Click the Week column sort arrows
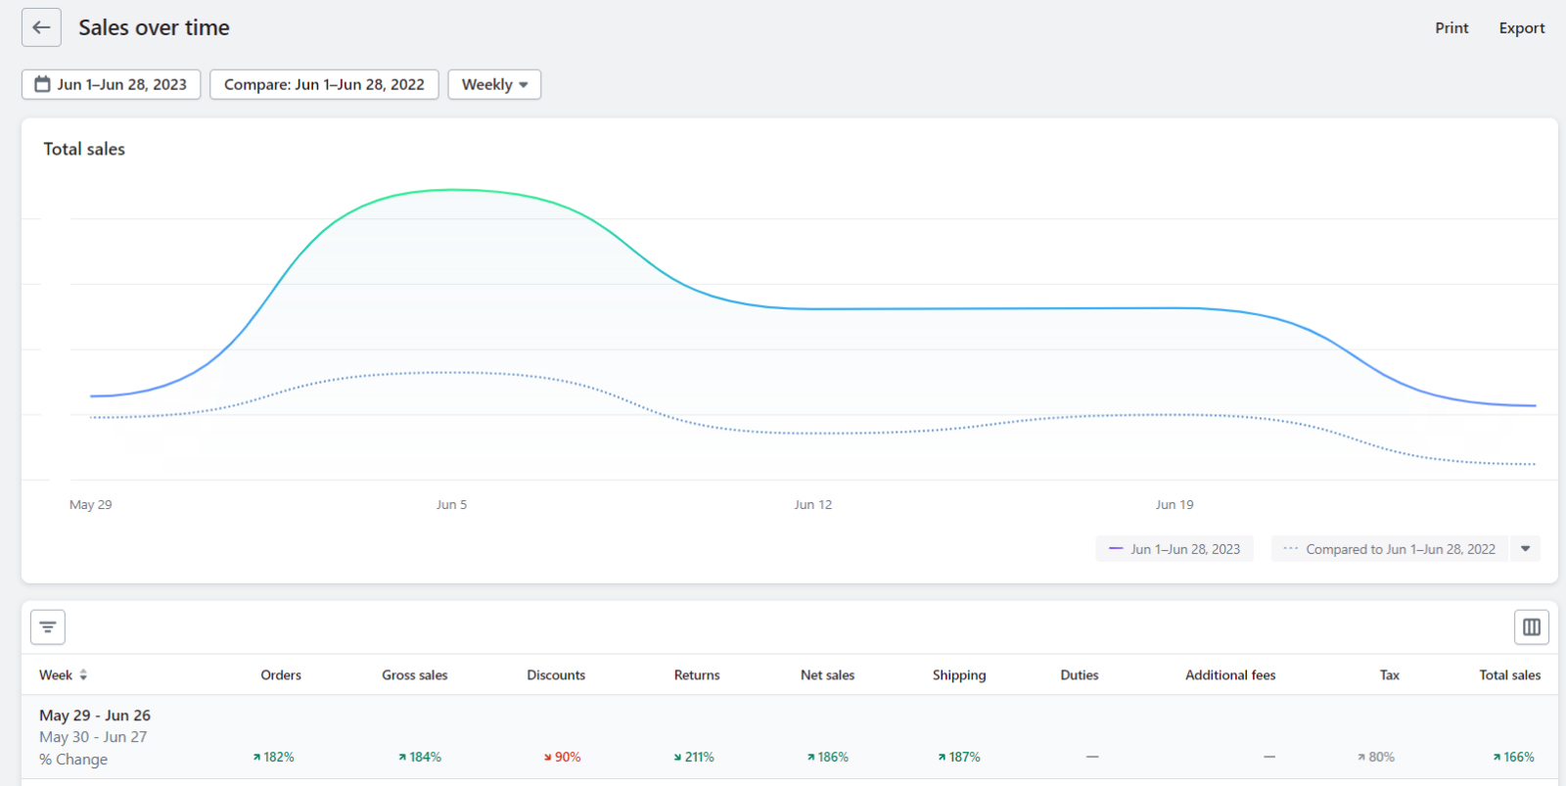The height and width of the screenshot is (786, 1566). click(83, 675)
